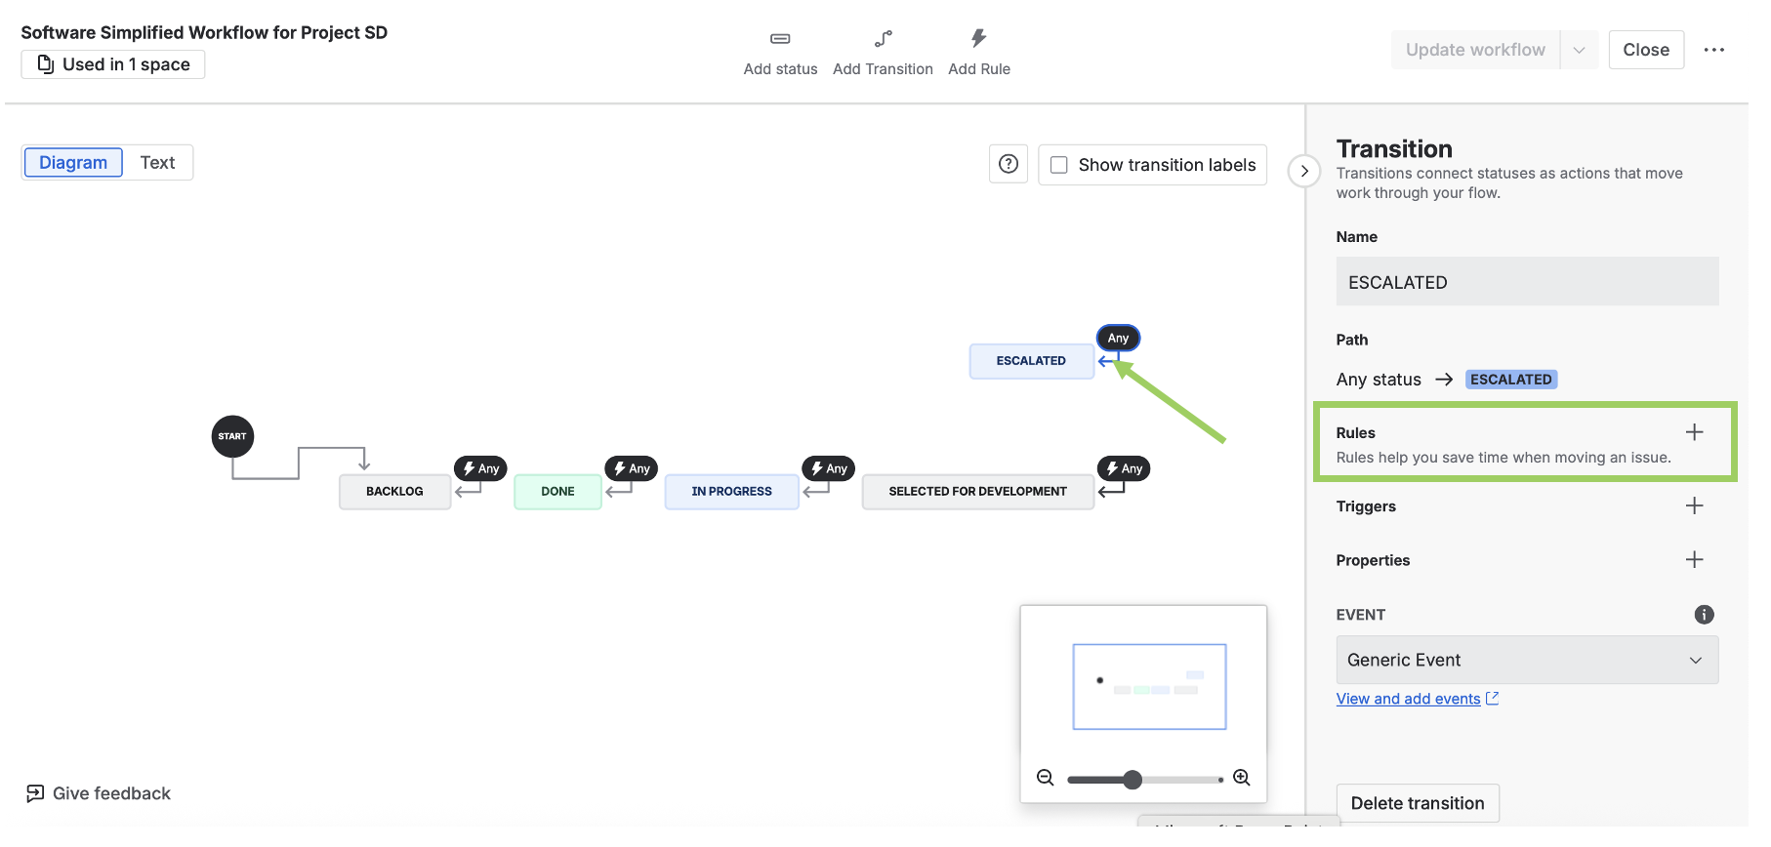Enable Show transition labels checkbox
Image resolution: width=1771 pixels, height=847 pixels.
[1059, 165]
